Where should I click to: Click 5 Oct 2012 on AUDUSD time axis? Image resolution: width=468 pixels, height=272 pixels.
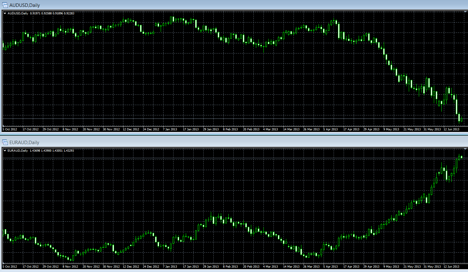[x=10, y=129]
